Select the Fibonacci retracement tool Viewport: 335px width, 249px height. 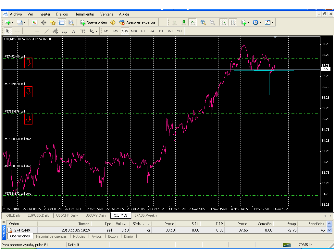(65, 31)
